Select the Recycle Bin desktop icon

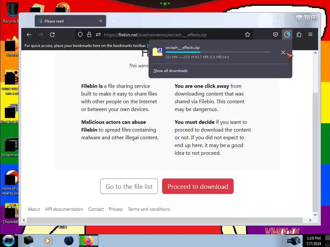(11, 13)
